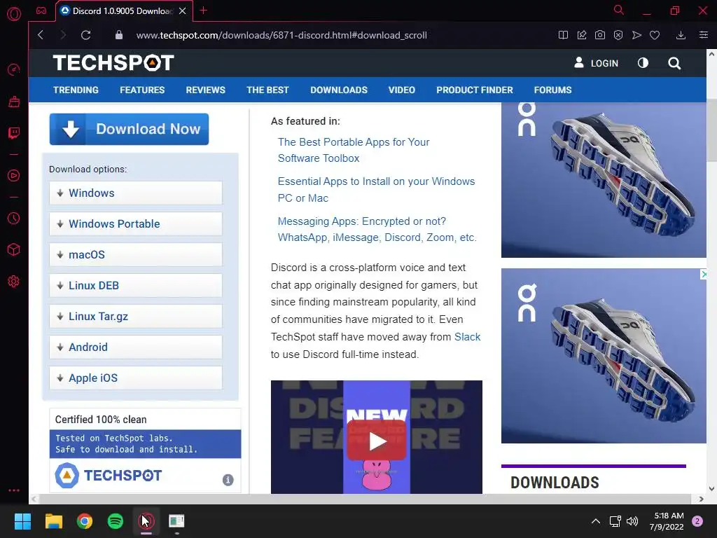Open THE BEST menu item

(x=267, y=90)
